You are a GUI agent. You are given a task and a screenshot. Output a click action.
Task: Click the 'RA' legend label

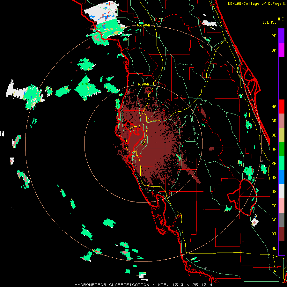(x=274, y=164)
